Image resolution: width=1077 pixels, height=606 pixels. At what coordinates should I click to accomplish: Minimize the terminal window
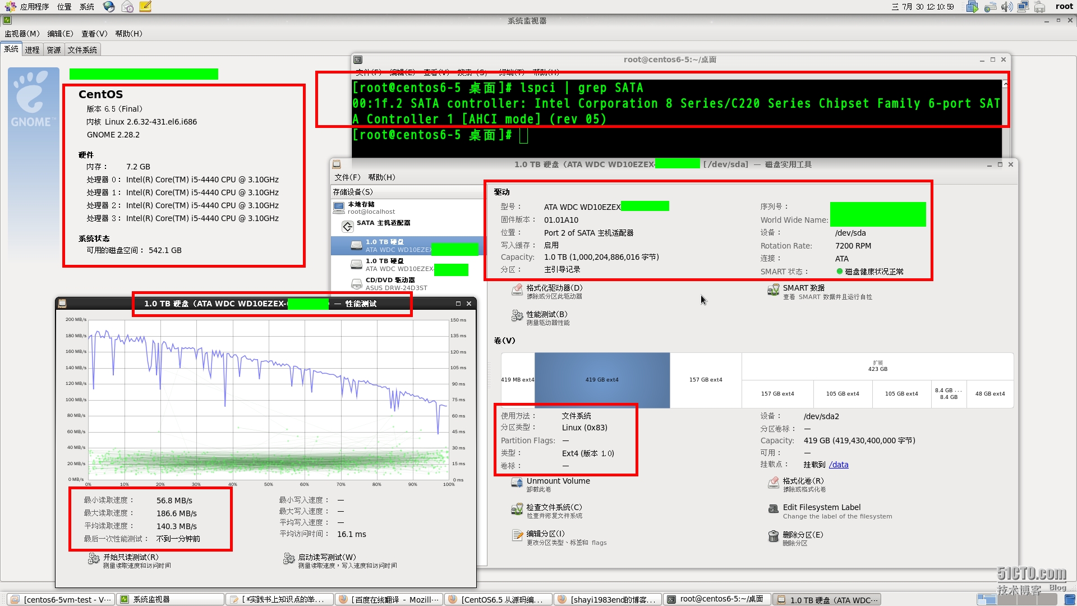[982, 59]
